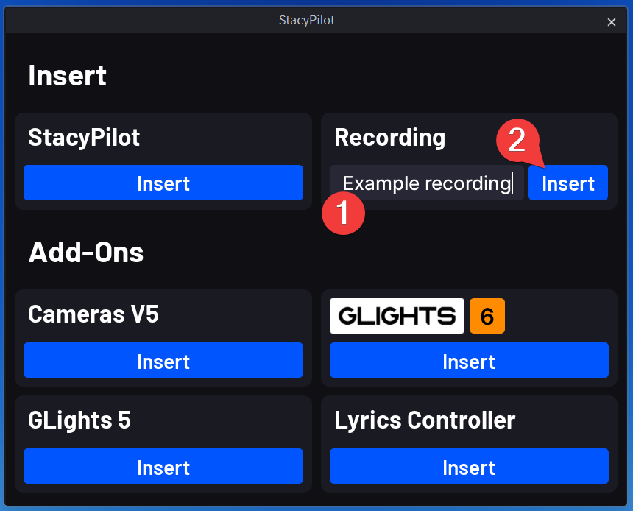Insert the named recording

pyautogui.click(x=567, y=183)
